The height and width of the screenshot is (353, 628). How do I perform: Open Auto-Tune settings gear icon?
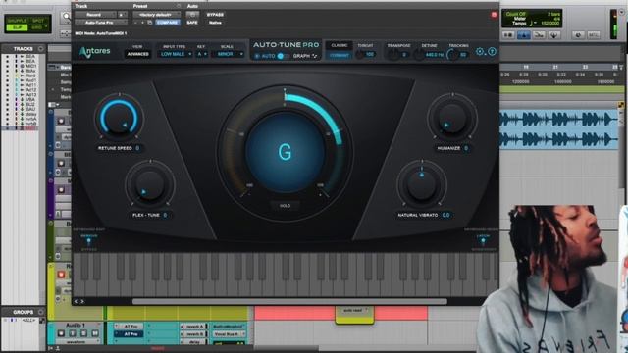tap(480, 52)
